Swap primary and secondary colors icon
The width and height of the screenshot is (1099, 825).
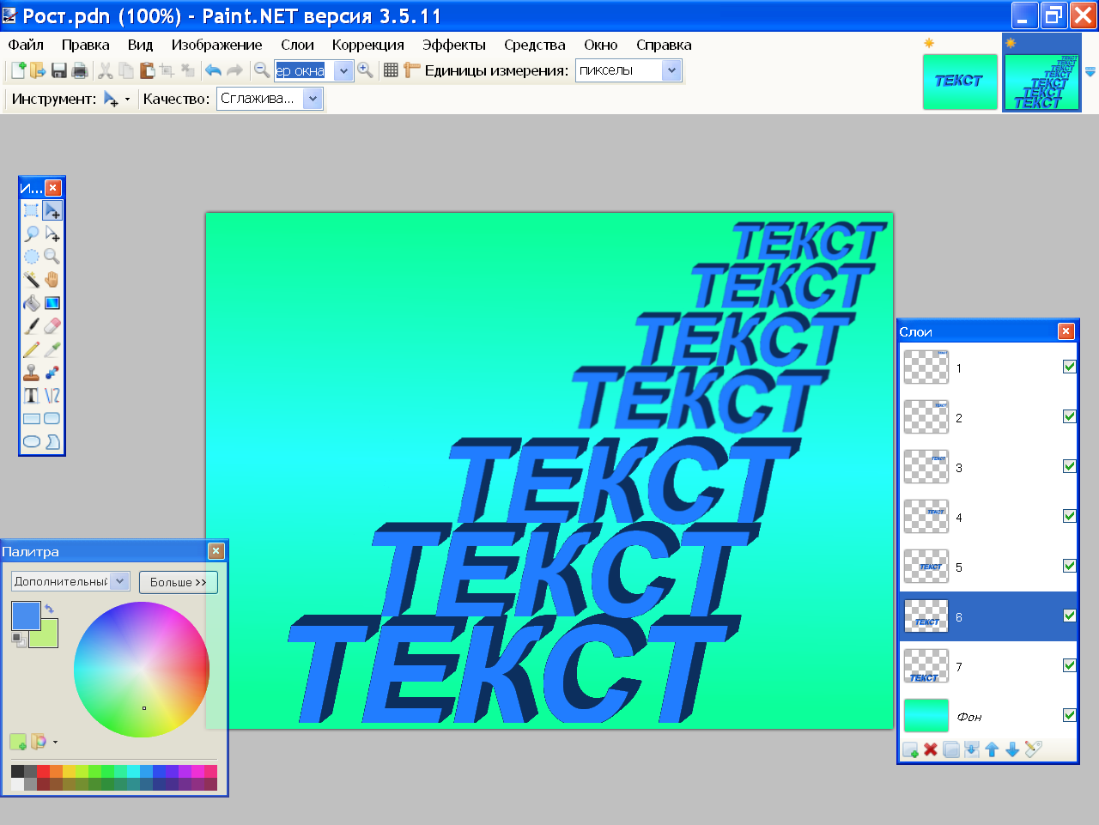(x=49, y=609)
